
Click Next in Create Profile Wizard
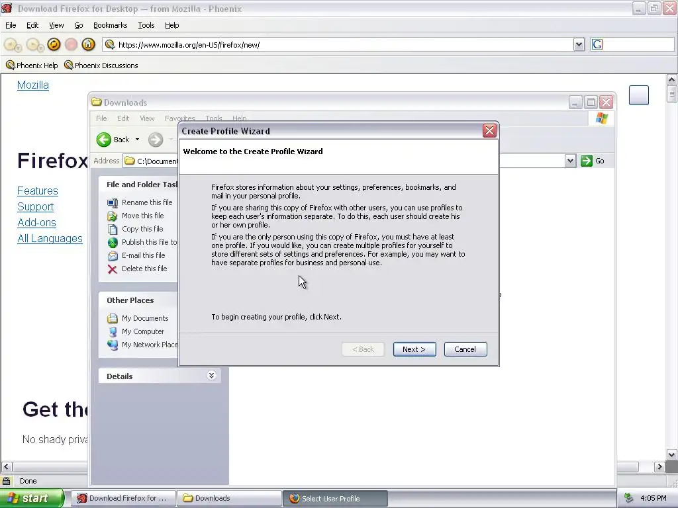[414, 349]
